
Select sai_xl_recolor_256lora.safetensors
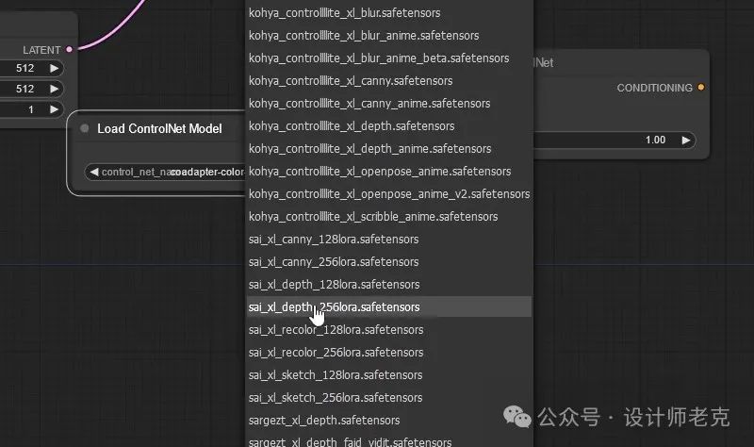point(388,352)
